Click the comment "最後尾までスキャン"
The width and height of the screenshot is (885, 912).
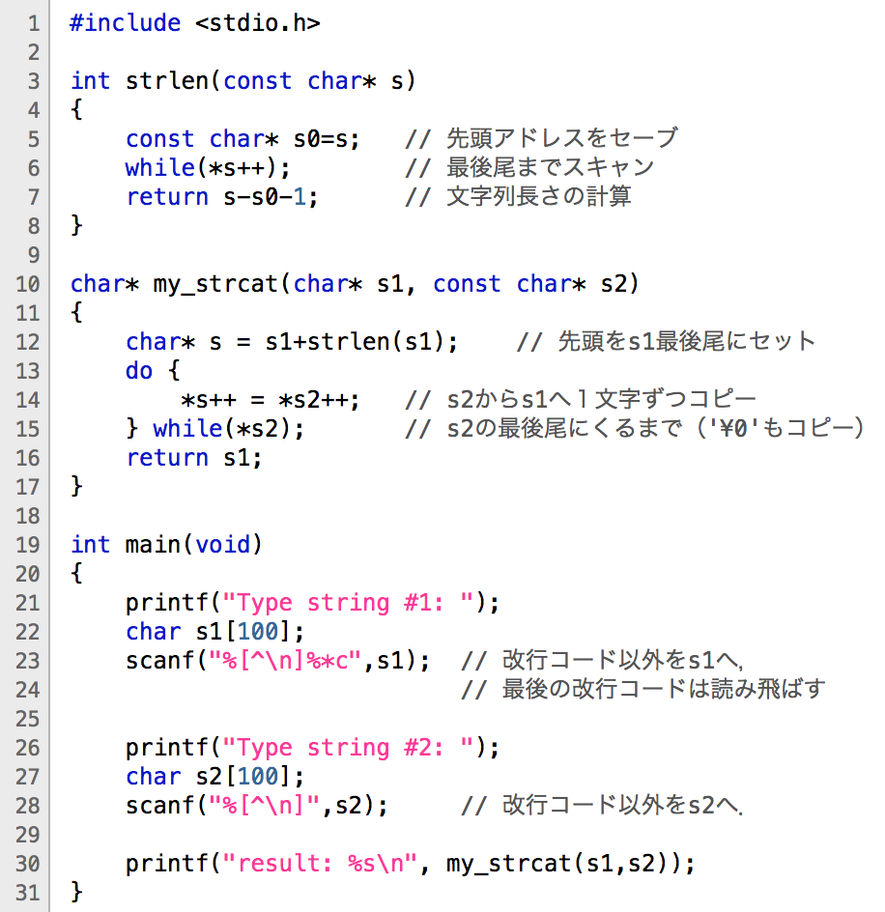pyautogui.click(x=551, y=167)
